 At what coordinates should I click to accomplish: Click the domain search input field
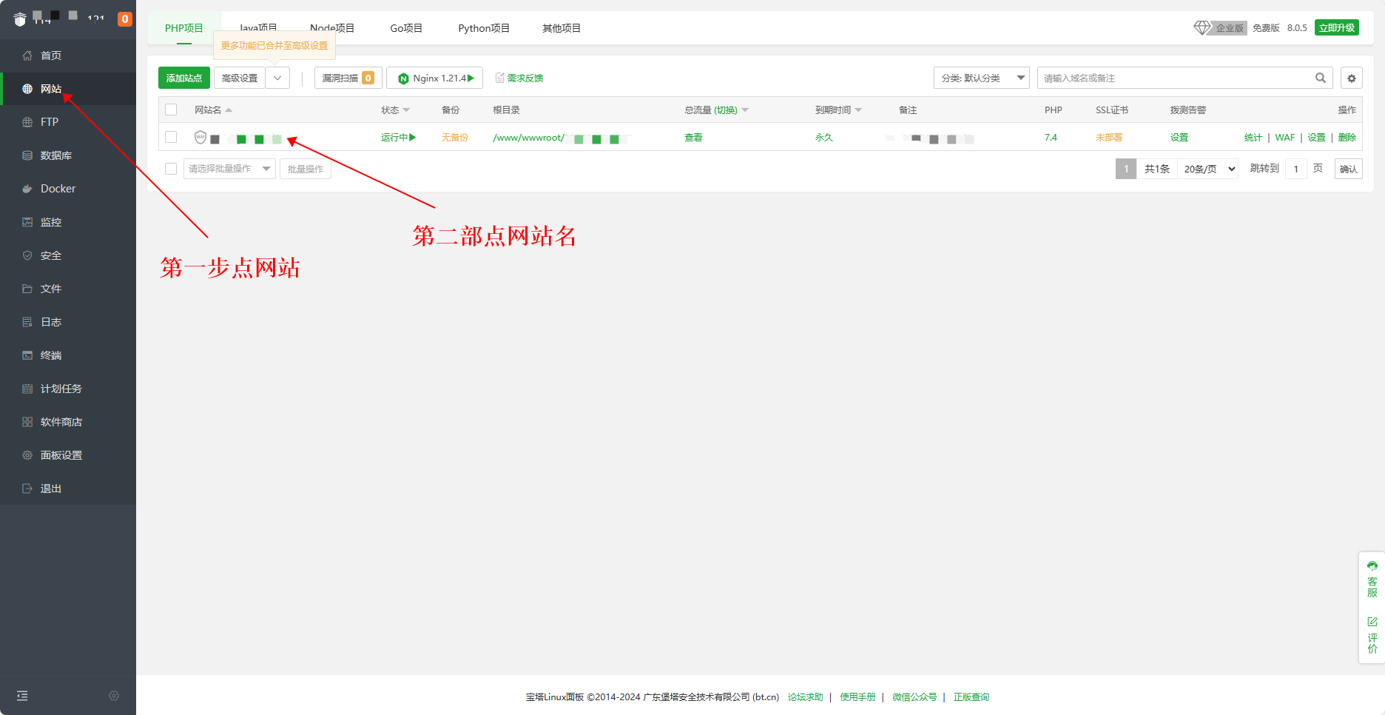(x=1175, y=78)
